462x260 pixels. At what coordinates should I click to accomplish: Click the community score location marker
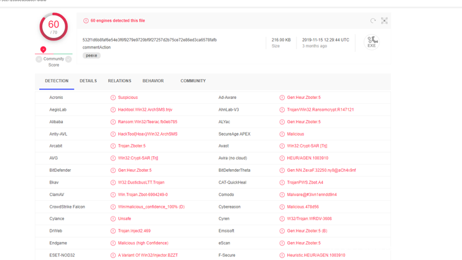tap(43, 50)
